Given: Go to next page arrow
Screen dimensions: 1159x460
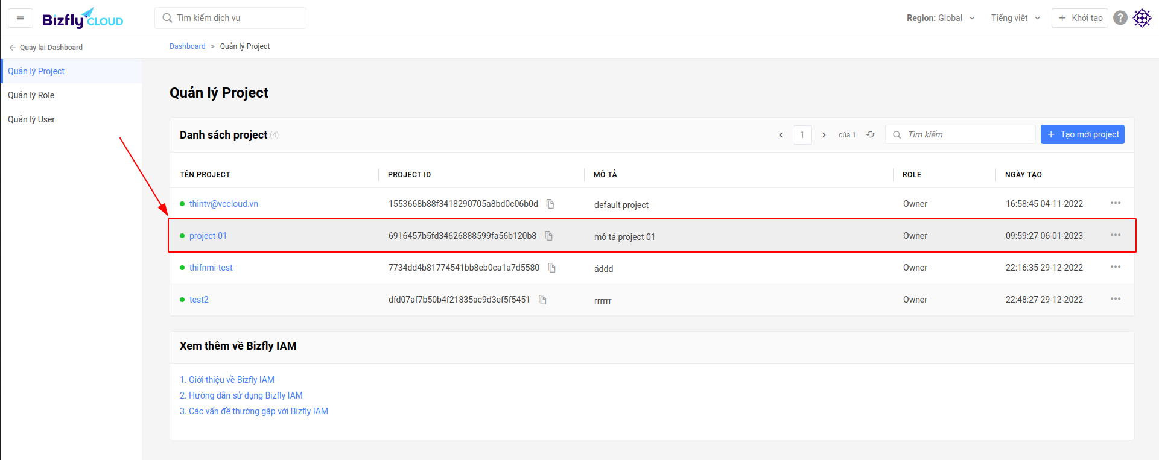Looking at the screenshot, I should [824, 135].
